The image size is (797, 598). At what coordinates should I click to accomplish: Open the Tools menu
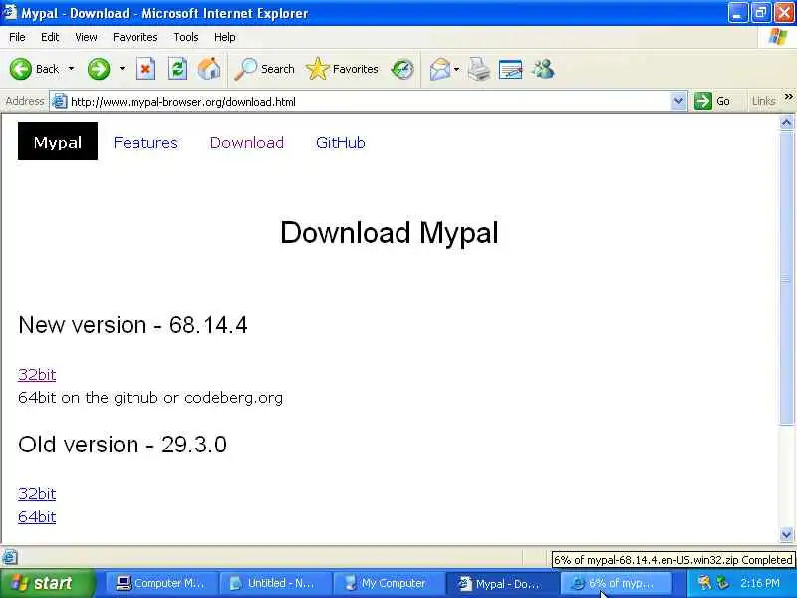click(186, 37)
